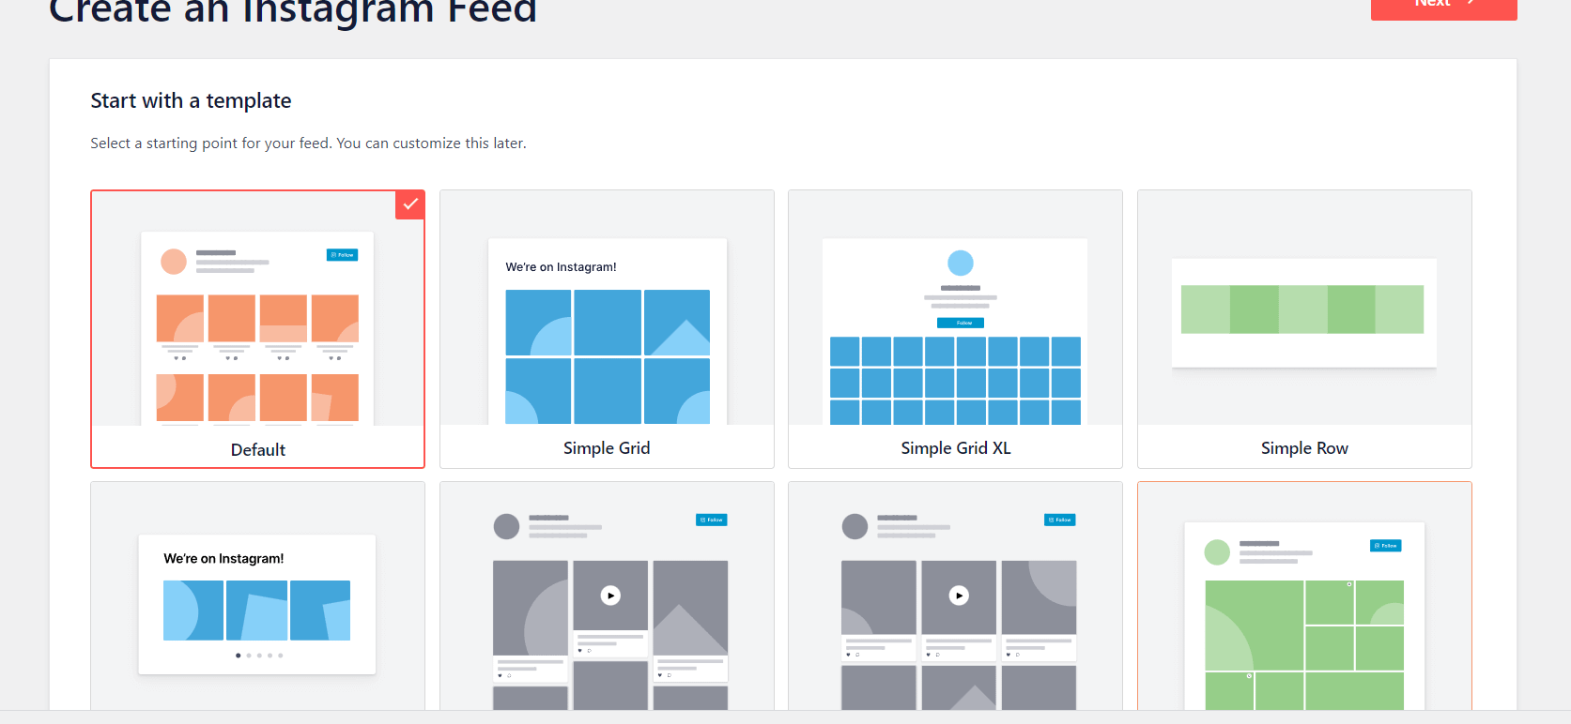Choose the Simple Grid XL template
Image resolution: width=1571 pixels, height=724 pixels.
[x=955, y=329]
